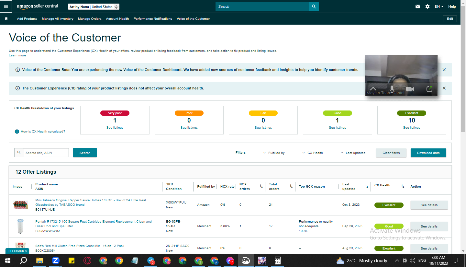
Task: Click the top Search input field
Action: coord(262,6)
